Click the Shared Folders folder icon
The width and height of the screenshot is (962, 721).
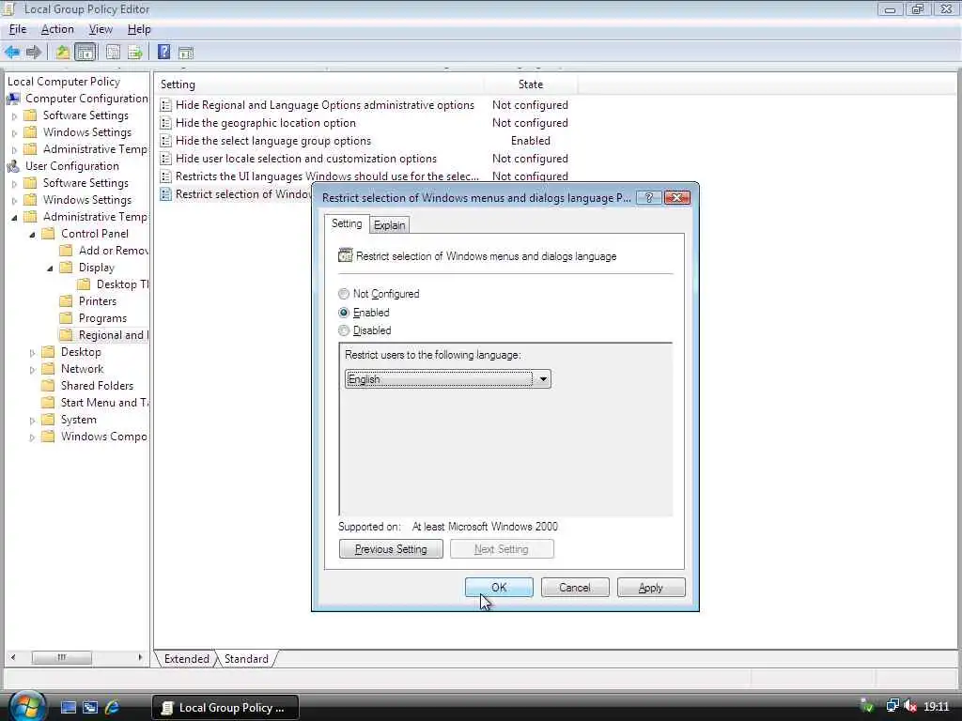point(48,386)
